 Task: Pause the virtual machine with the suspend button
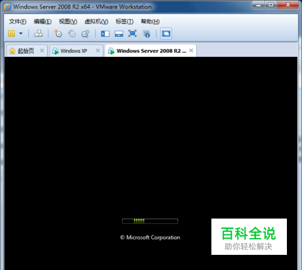coord(11,33)
